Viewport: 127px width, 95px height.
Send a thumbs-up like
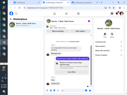[90, 90]
